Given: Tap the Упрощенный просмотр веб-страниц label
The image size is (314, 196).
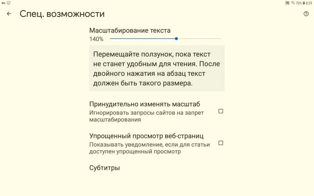Looking at the screenshot, I should pos(147,136).
